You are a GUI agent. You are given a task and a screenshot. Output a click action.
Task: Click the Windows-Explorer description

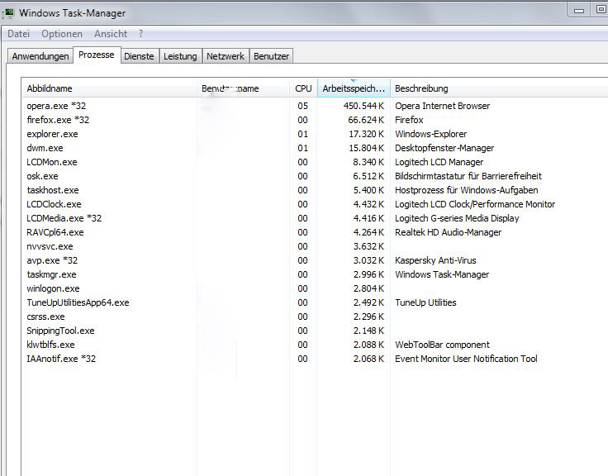[430, 134]
